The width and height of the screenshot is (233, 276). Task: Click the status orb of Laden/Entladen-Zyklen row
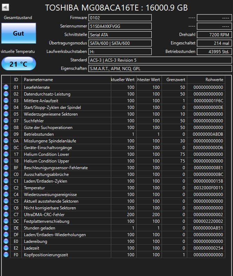[6, 181]
